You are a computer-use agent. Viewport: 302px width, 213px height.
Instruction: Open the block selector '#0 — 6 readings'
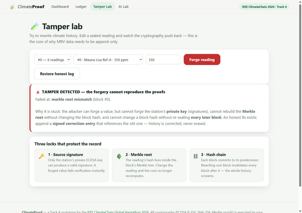[x=52, y=60]
